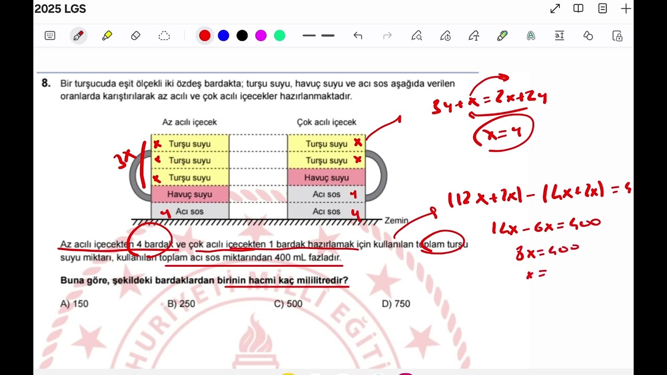Toggle the page lock icon

pyautogui.click(x=617, y=36)
